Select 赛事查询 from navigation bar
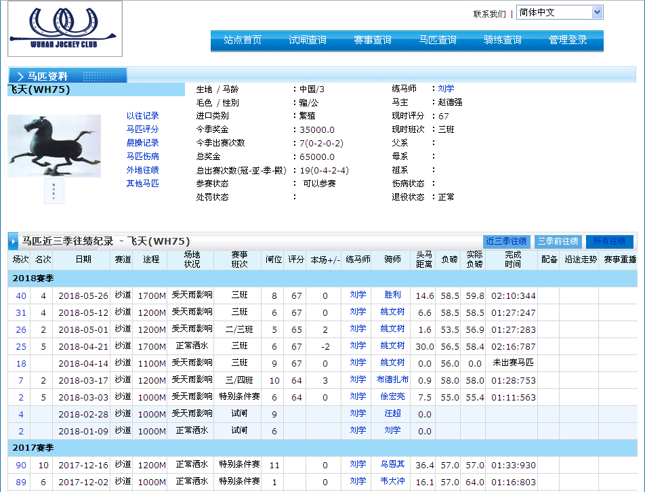 pyautogui.click(x=373, y=41)
